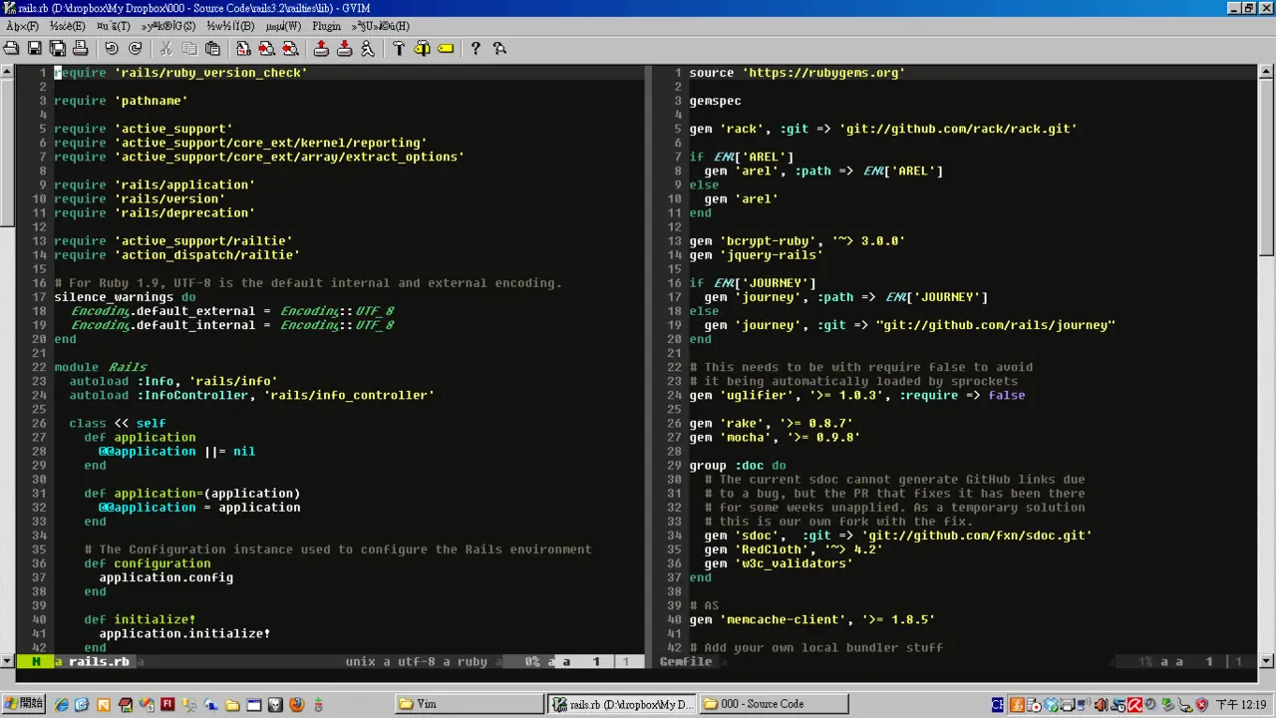This screenshot has height=718, width=1276.
Task: Click the right scrollbar down arrow
Action: 1267,660
